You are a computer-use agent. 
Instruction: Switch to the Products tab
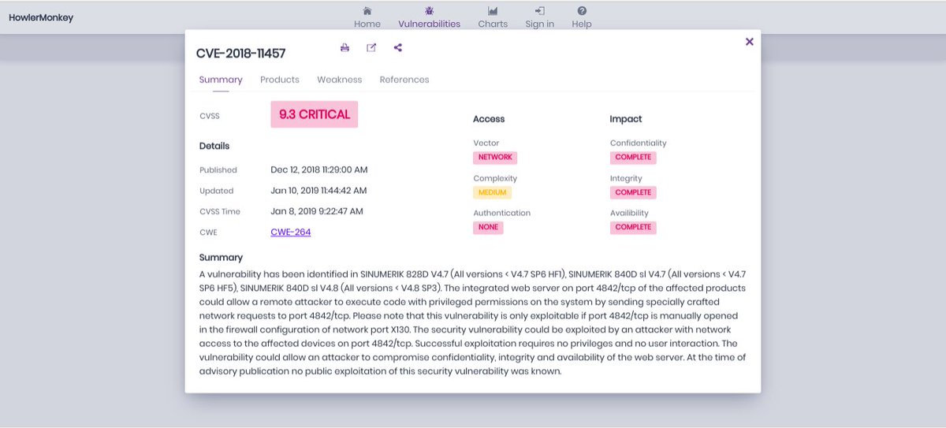tap(280, 80)
